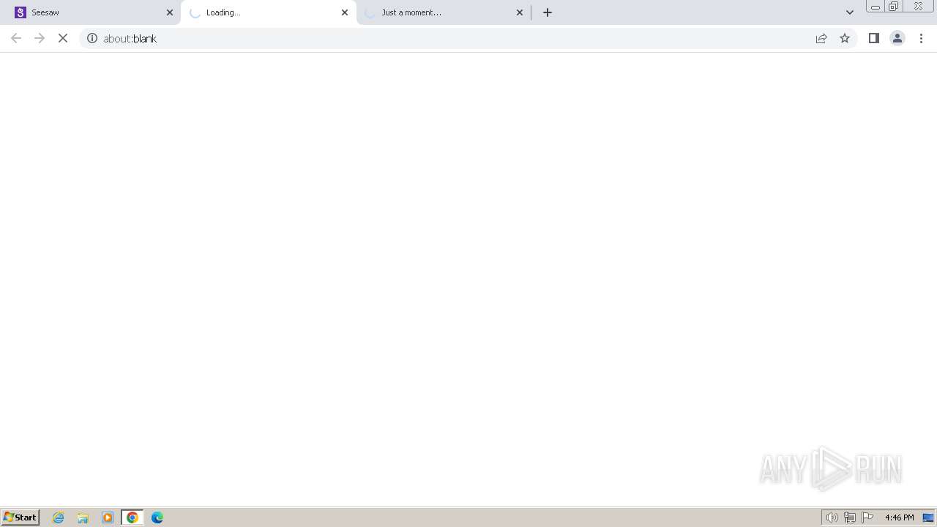This screenshot has height=527, width=937.
Task: Select the Chrome taskbar button
Action: point(132,517)
